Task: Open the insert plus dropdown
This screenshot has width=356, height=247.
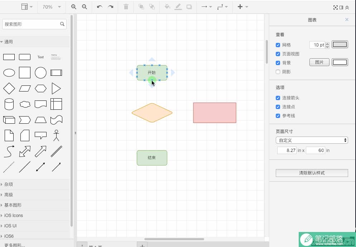Action: click(243, 7)
